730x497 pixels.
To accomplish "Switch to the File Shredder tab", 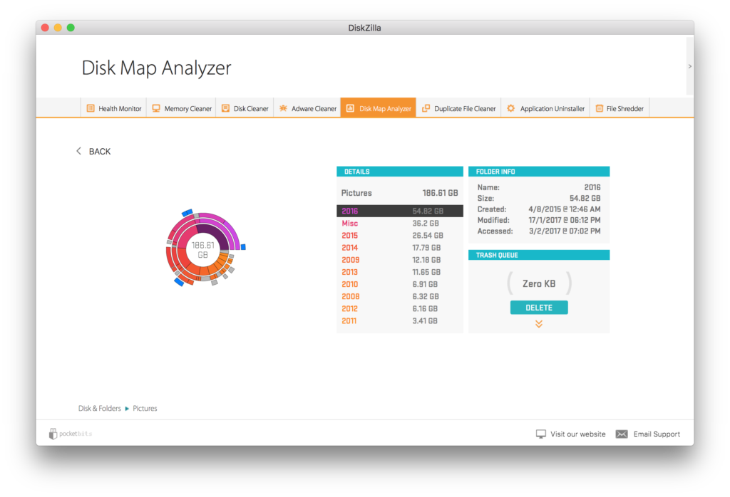I will tap(620, 108).
